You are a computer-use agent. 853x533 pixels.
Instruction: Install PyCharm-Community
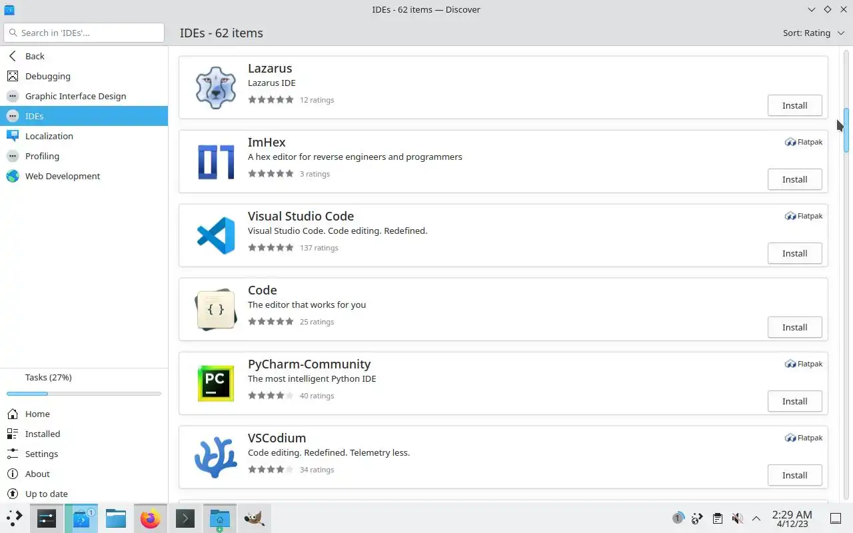click(794, 401)
